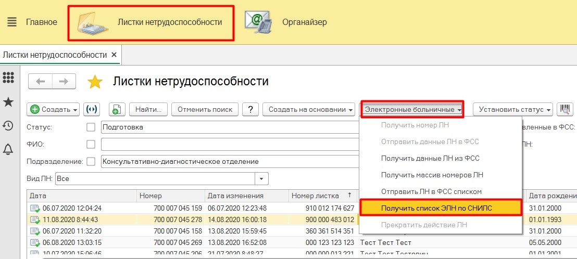Choose Получить данные ЛН из ФСС
Image resolution: width=577 pixels, height=259 pixels.
tap(430, 158)
